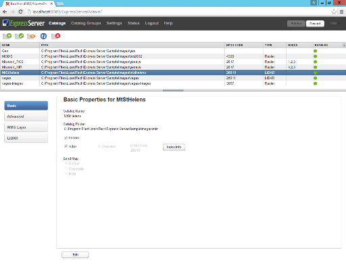Open the Idle status dropdown

pyautogui.click(x=335, y=23)
